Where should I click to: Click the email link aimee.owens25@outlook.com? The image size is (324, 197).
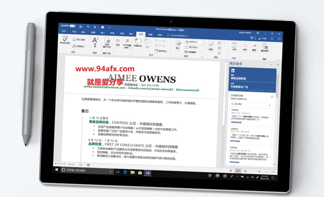click(104, 87)
